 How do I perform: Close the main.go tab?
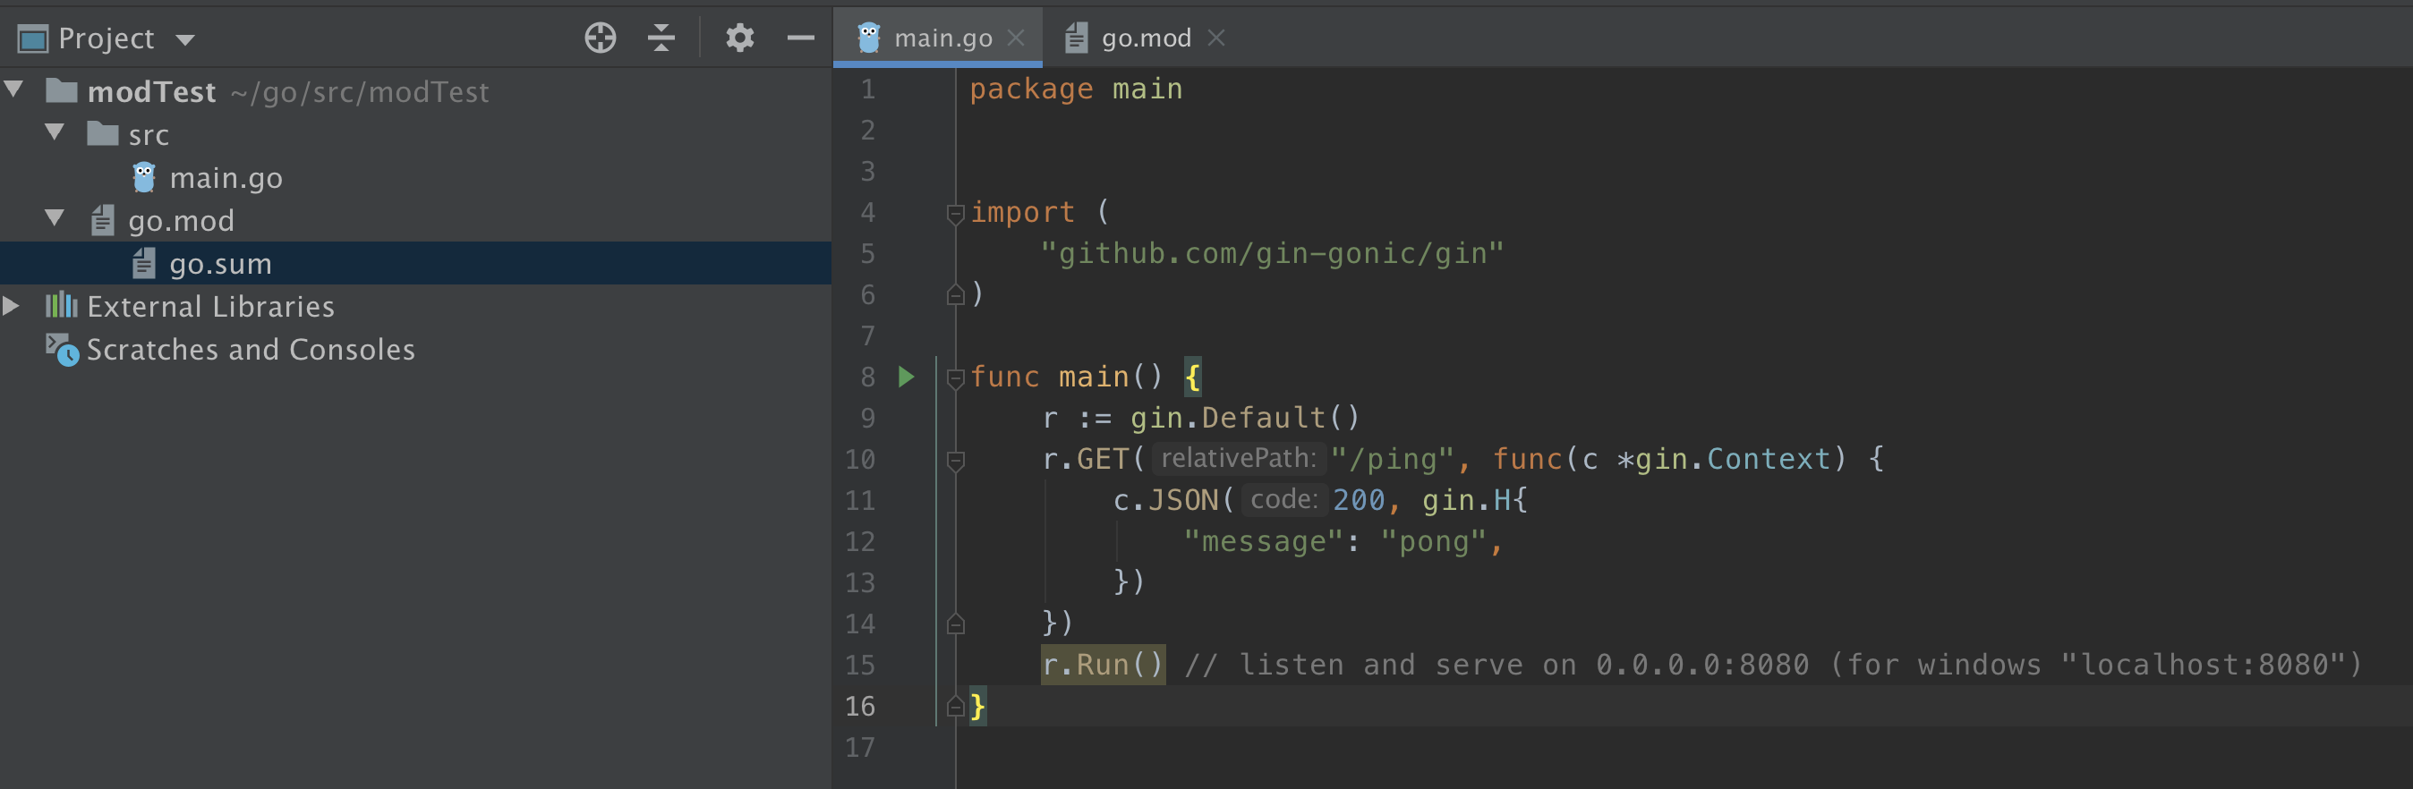[x=1017, y=38]
